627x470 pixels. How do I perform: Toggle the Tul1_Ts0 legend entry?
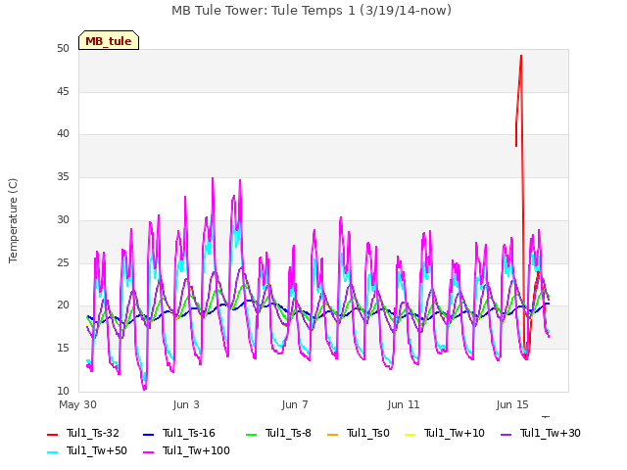coord(359,433)
